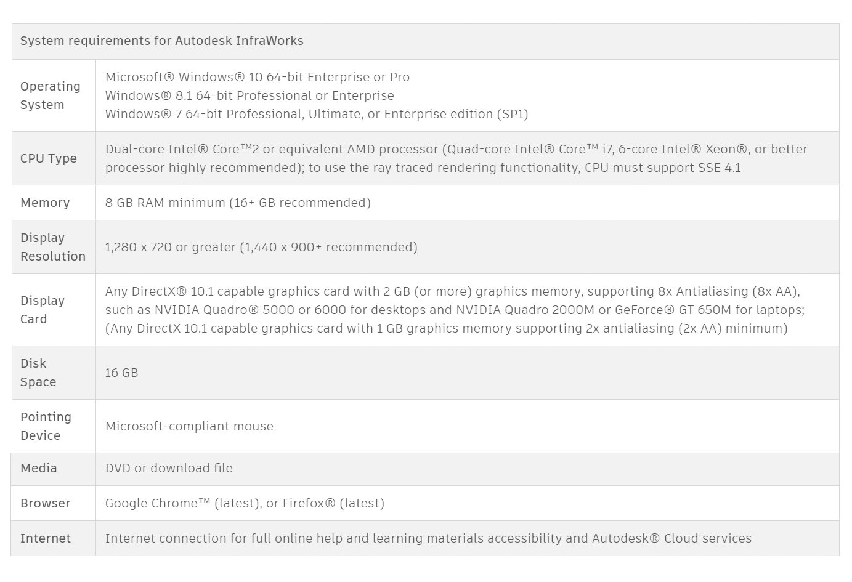Click the 16 GB disk space value
The height and width of the screenshot is (582, 852).
(x=121, y=373)
